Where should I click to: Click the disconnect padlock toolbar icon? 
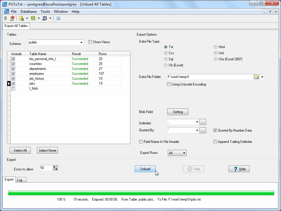tap(12, 18)
